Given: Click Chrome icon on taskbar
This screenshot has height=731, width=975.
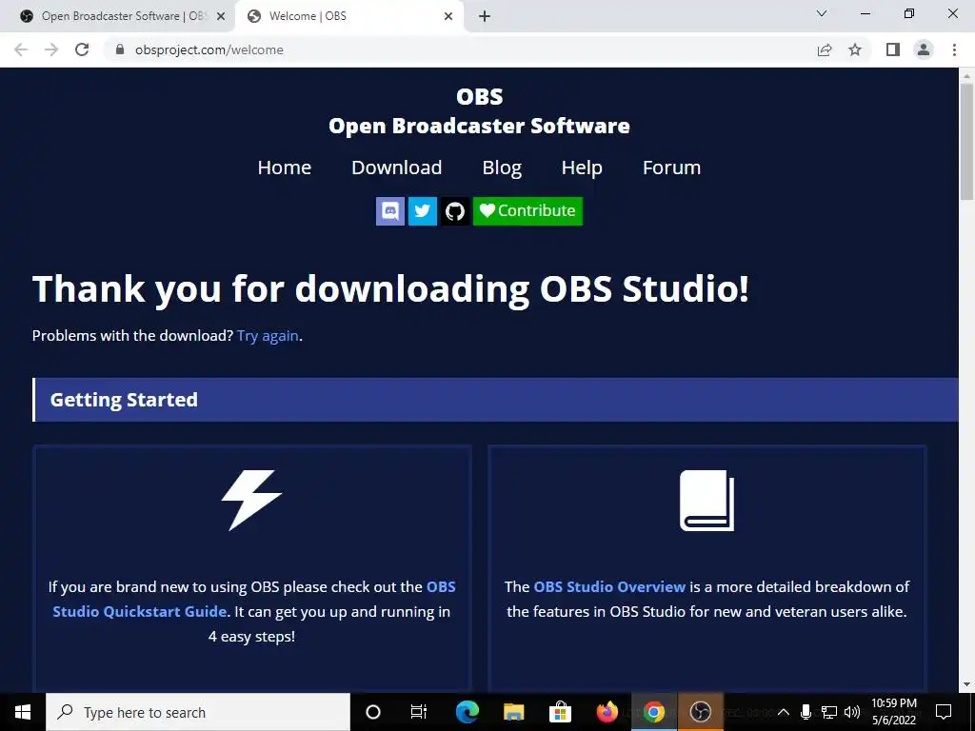Looking at the screenshot, I should click(x=653, y=712).
